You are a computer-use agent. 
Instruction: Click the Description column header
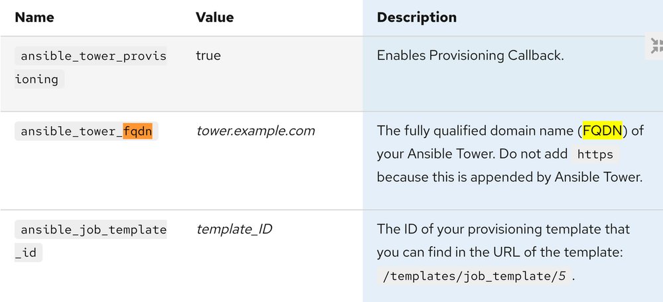(416, 17)
